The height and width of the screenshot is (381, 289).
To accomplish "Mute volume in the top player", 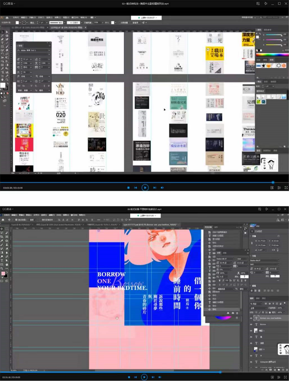I will pyautogui.click(x=162, y=188).
